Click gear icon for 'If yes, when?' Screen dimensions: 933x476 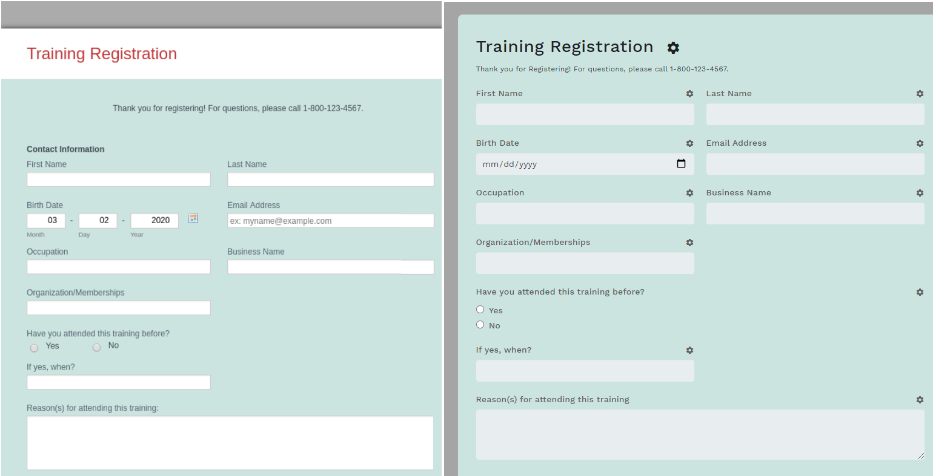point(689,350)
